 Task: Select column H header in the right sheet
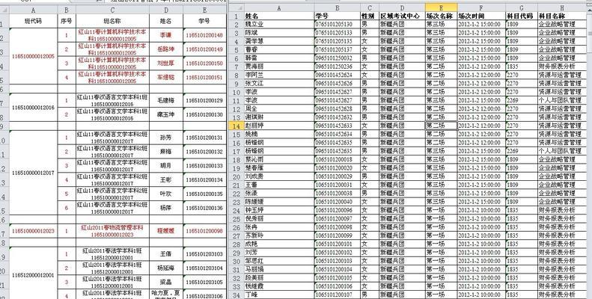pos(562,8)
